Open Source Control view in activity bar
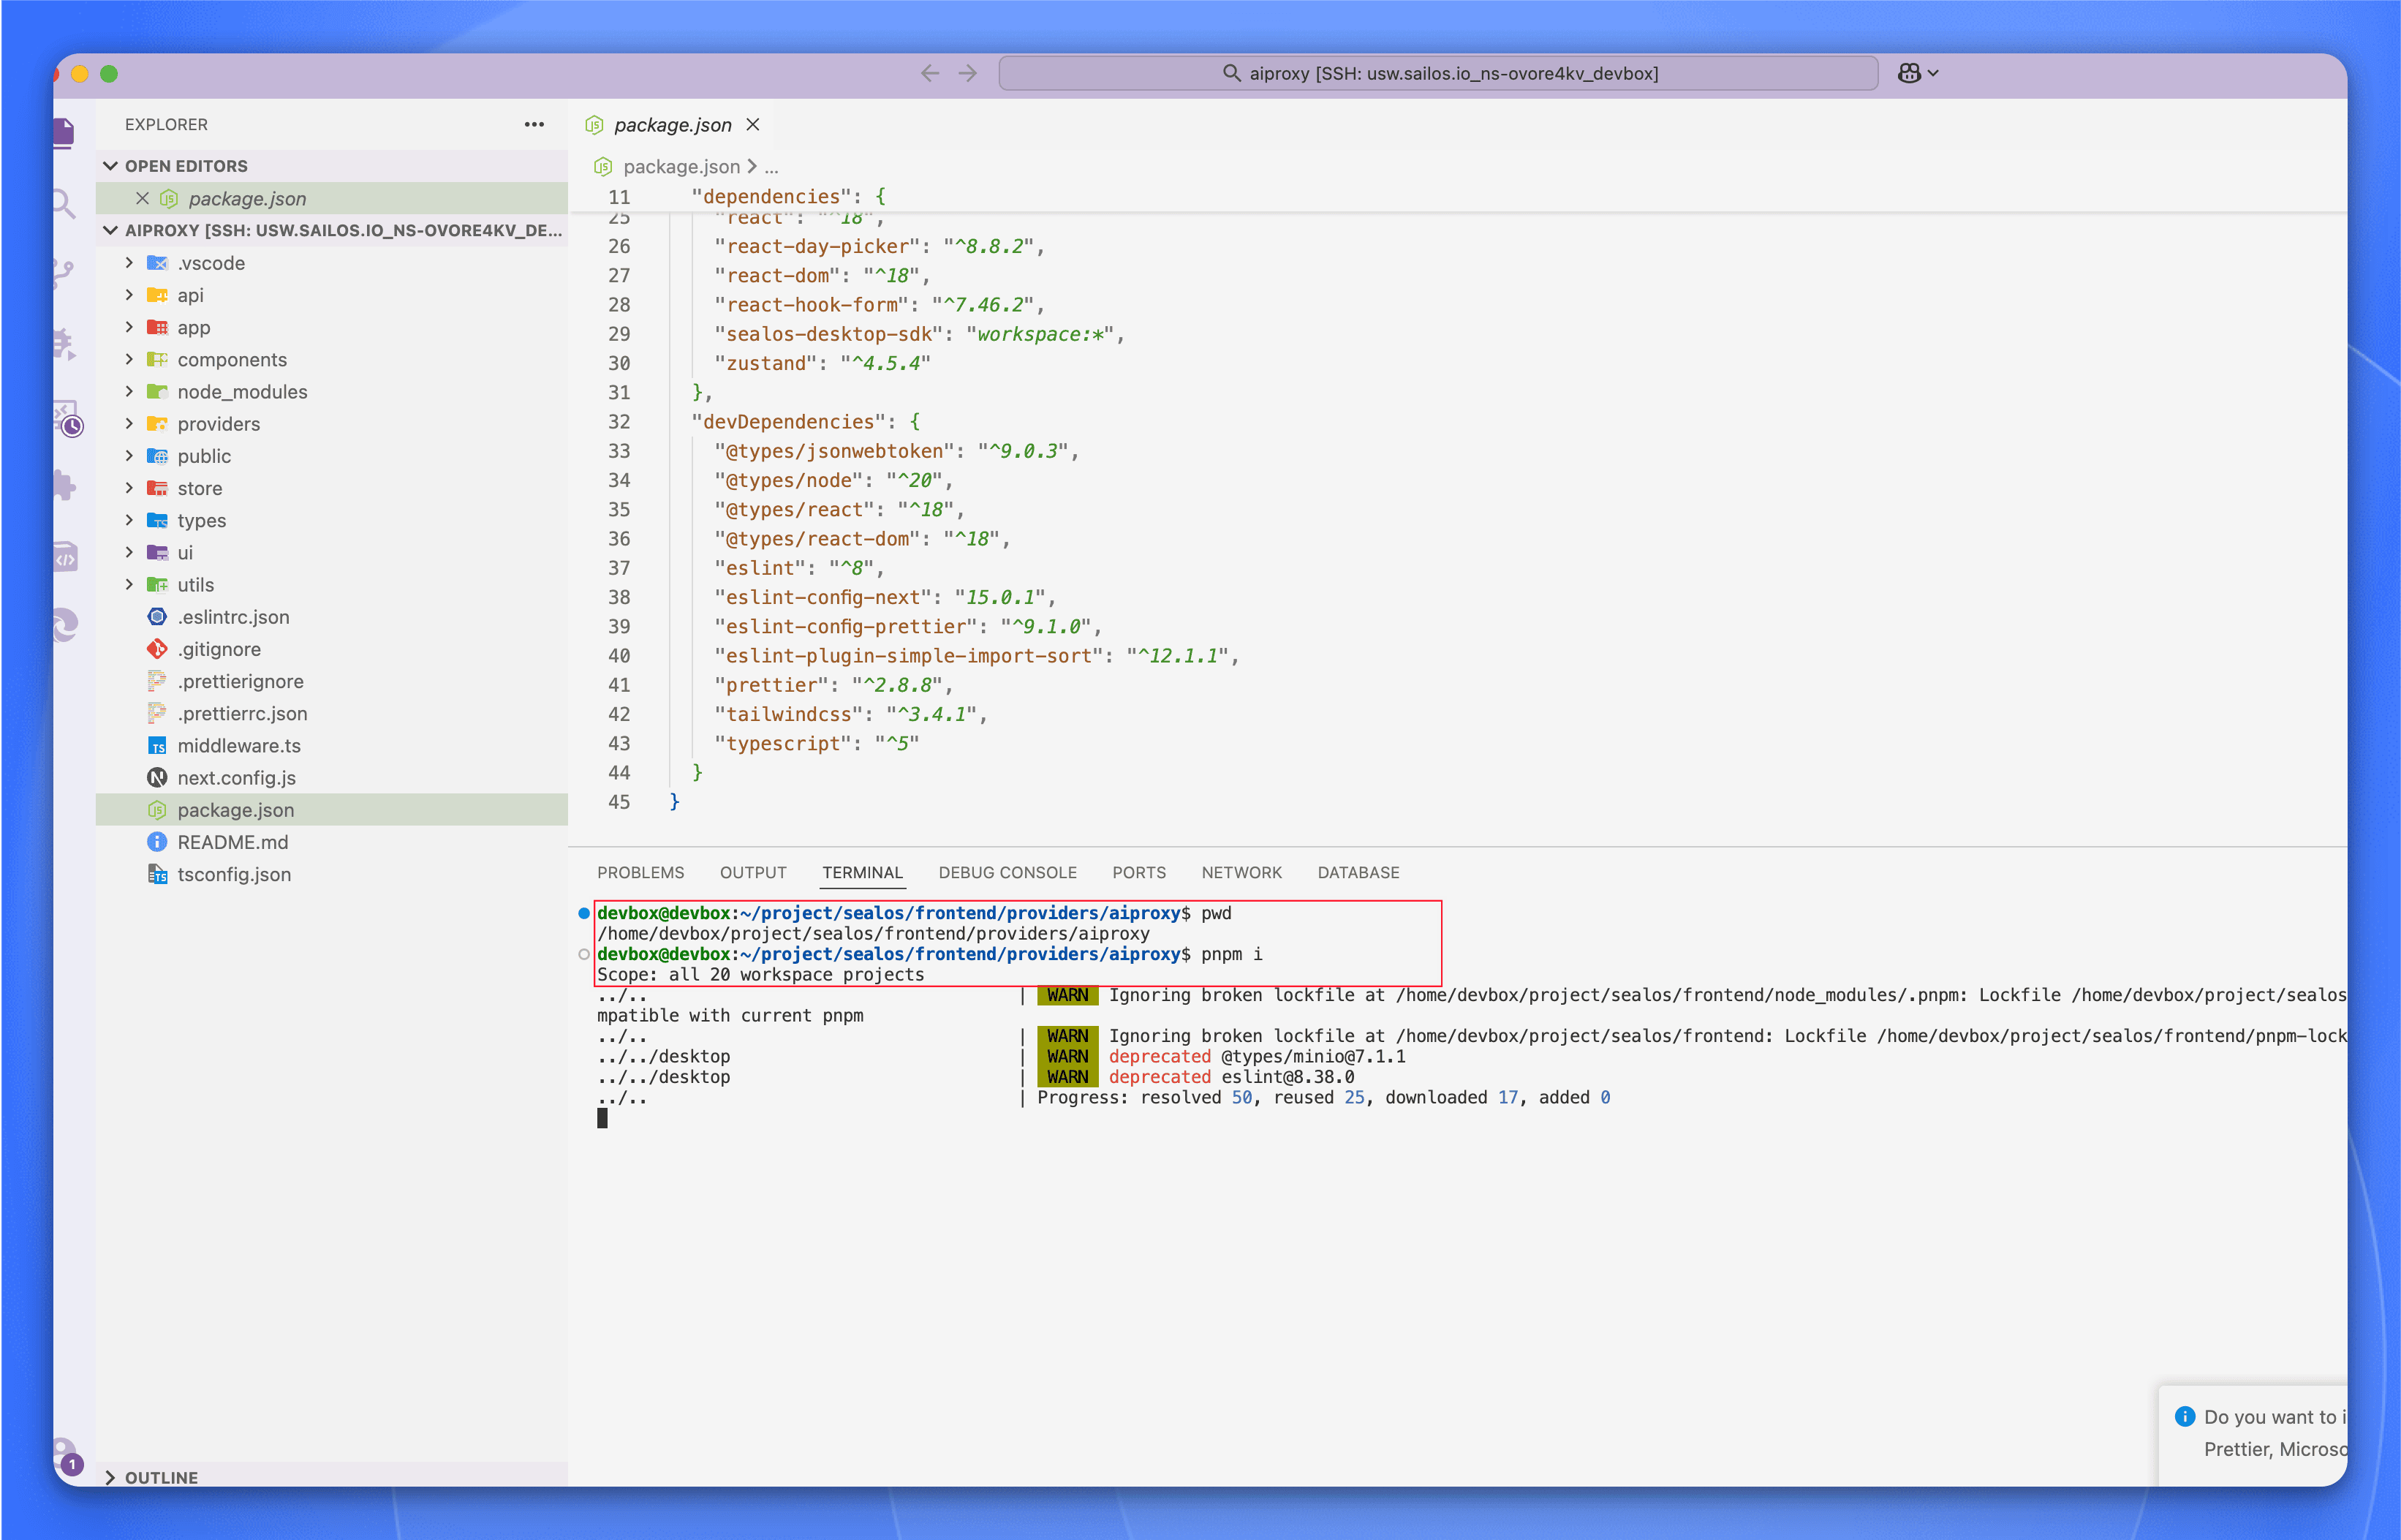Viewport: 2401px width, 1540px height. 63,273
